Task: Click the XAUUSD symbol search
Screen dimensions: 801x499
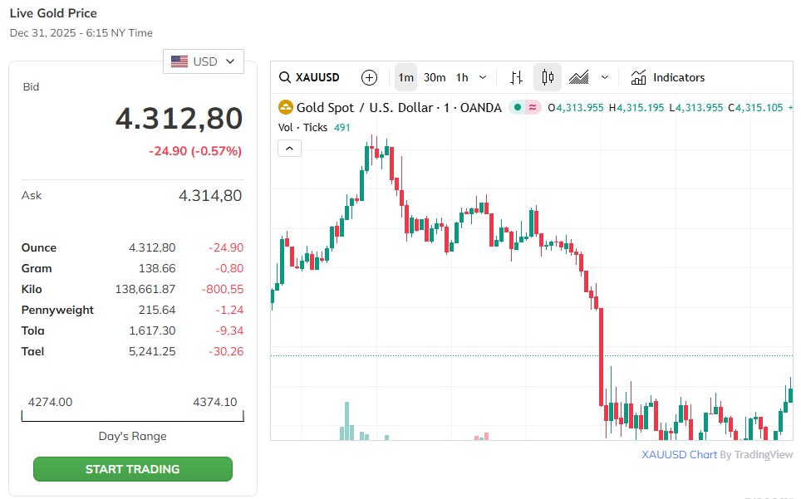Action: [x=309, y=77]
